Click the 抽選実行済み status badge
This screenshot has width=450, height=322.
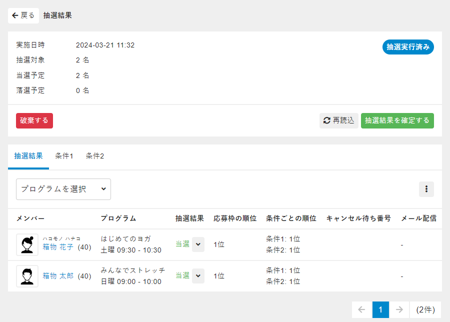(x=408, y=47)
